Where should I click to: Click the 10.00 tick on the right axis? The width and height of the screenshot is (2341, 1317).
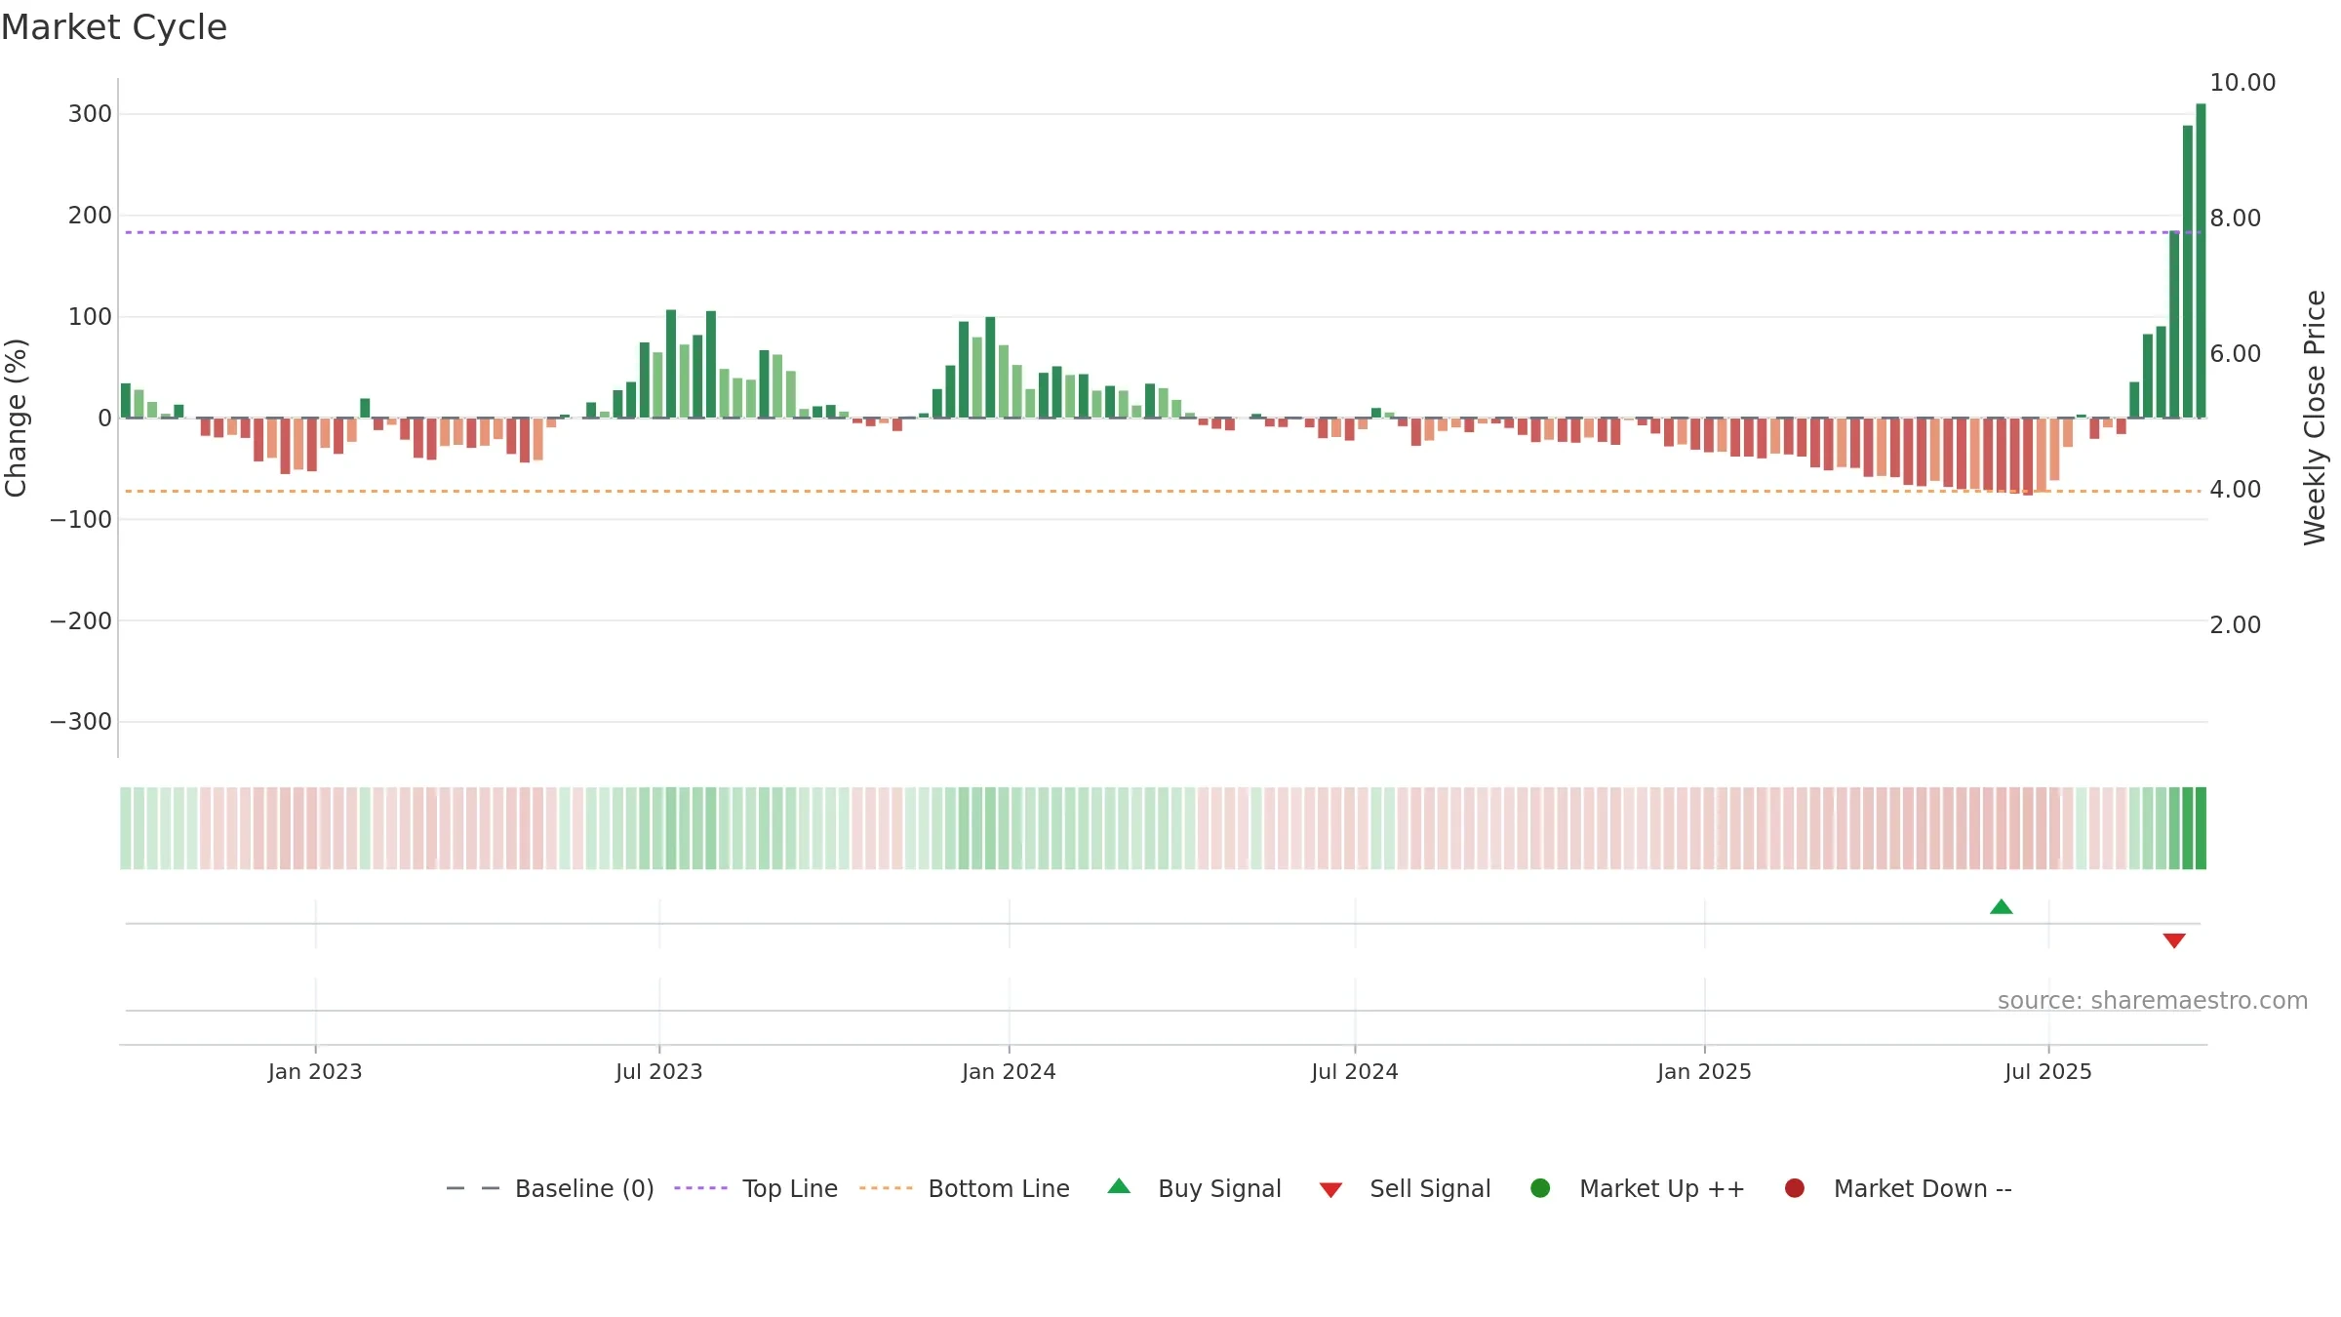coord(2242,83)
